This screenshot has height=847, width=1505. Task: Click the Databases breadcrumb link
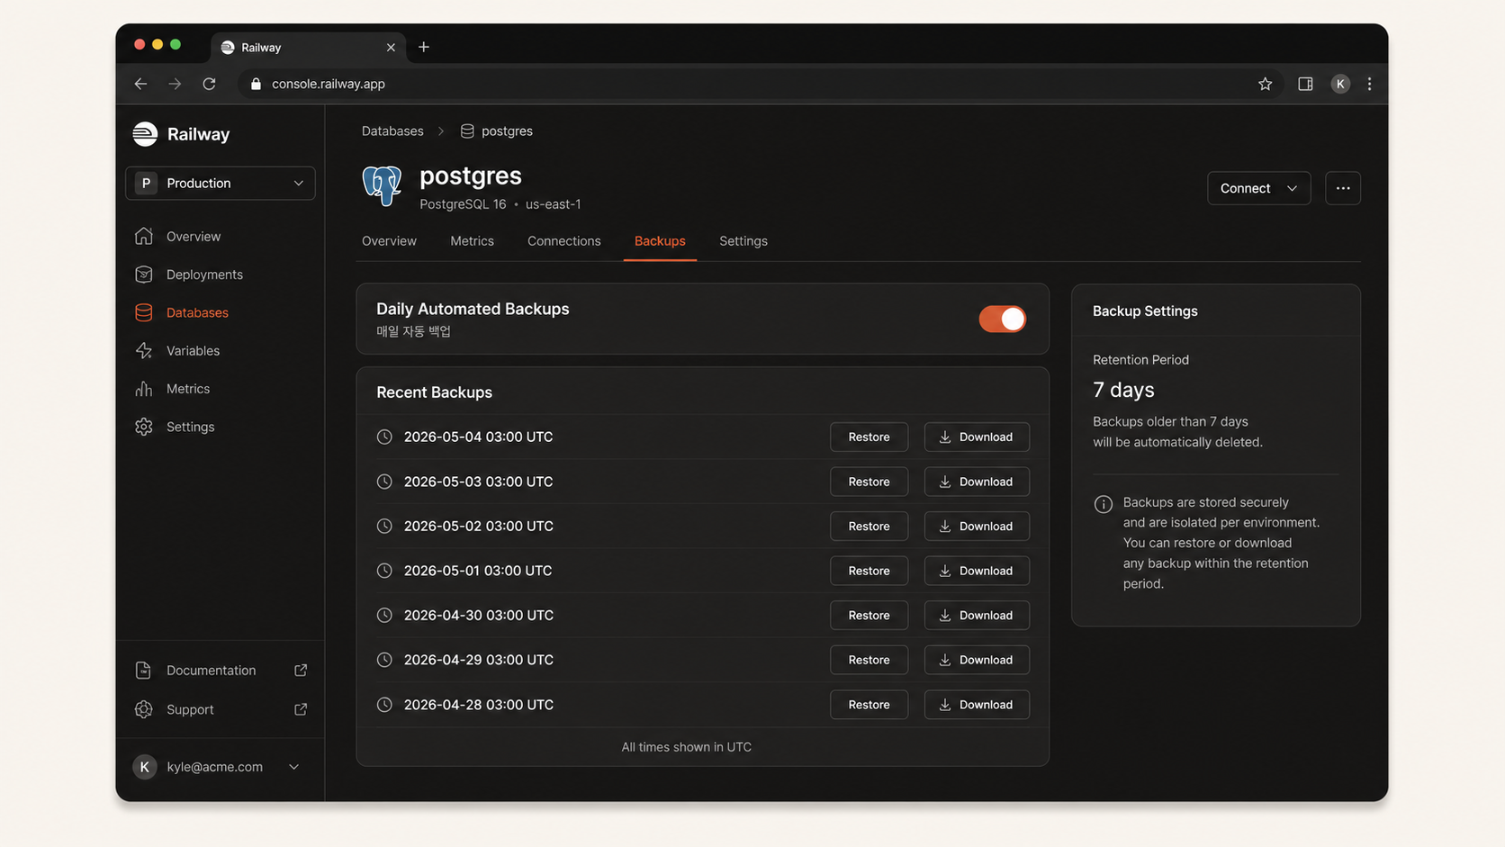392,131
